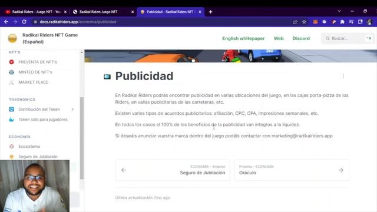Open Distribución del Token page
377x212 pixels.
[39, 110]
